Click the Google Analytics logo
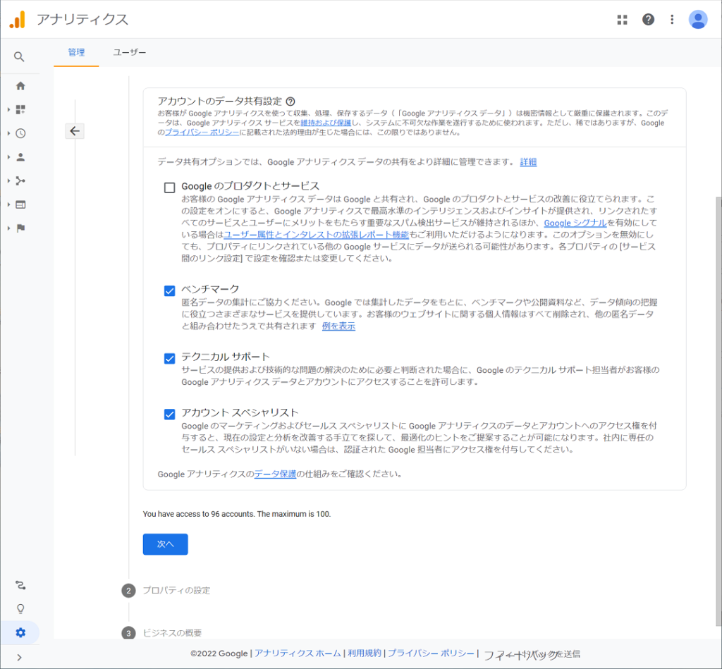Image resolution: width=722 pixels, height=669 pixels. [18, 20]
